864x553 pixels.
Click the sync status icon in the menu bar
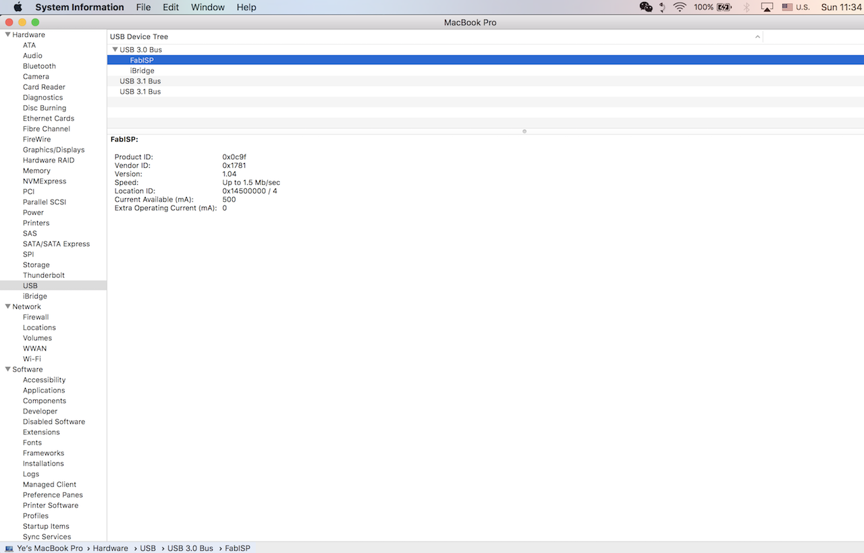[x=663, y=7]
